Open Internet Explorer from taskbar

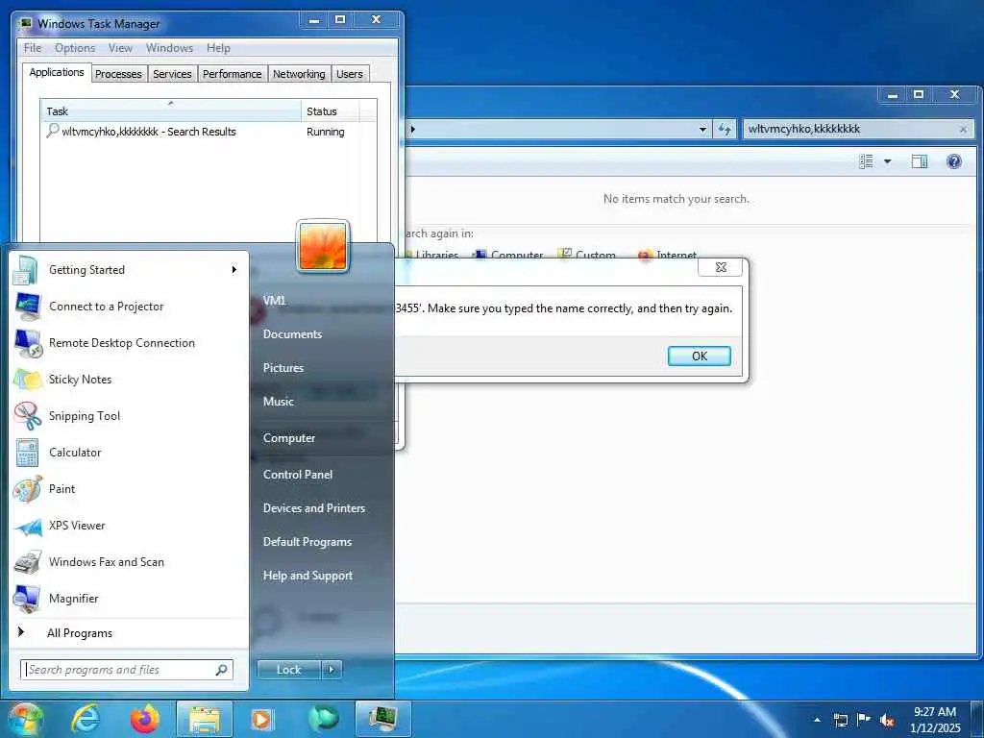pos(85,719)
